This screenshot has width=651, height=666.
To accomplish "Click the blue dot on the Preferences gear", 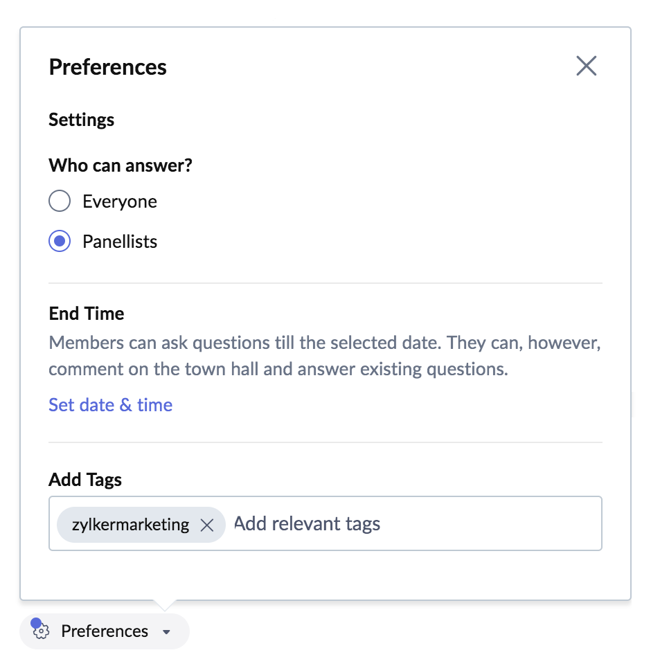I will point(35,624).
